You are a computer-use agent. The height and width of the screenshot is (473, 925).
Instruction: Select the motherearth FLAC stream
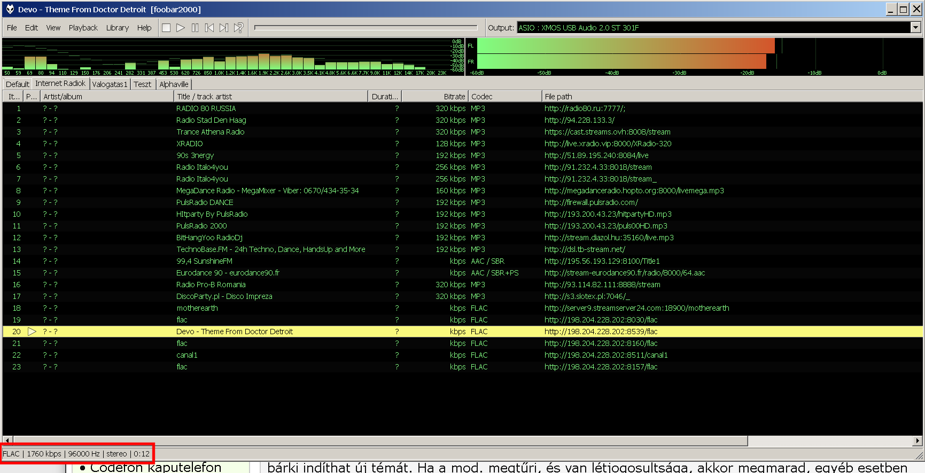[462, 308]
